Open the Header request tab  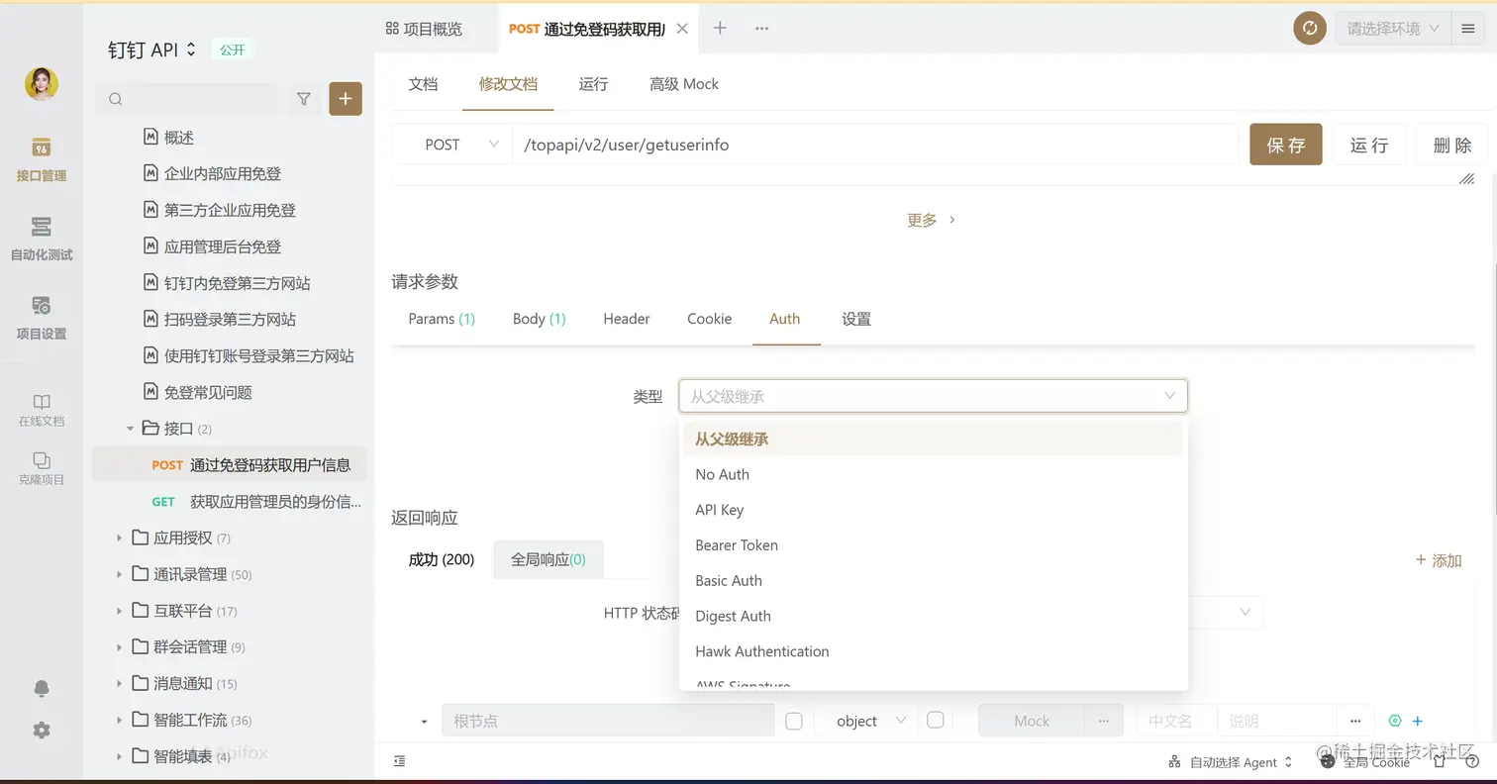(x=627, y=319)
